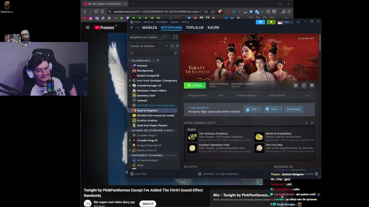Open the three-dot more links menu
Image resolution: width=369 pixels, height=207 pixels.
(x=307, y=95)
